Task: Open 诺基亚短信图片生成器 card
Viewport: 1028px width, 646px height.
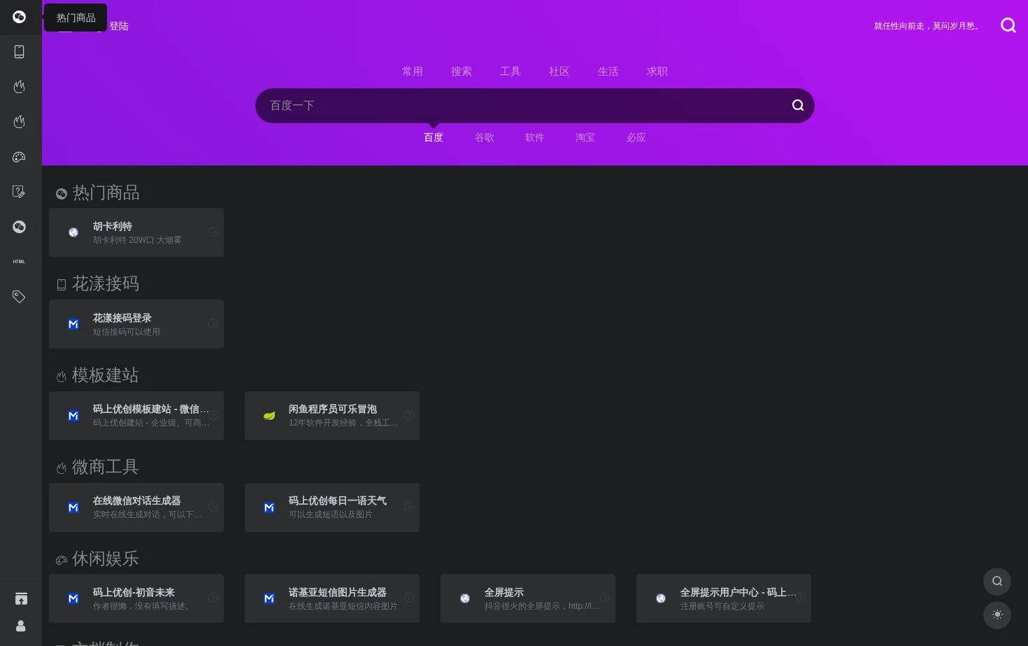Action: (x=332, y=598)
